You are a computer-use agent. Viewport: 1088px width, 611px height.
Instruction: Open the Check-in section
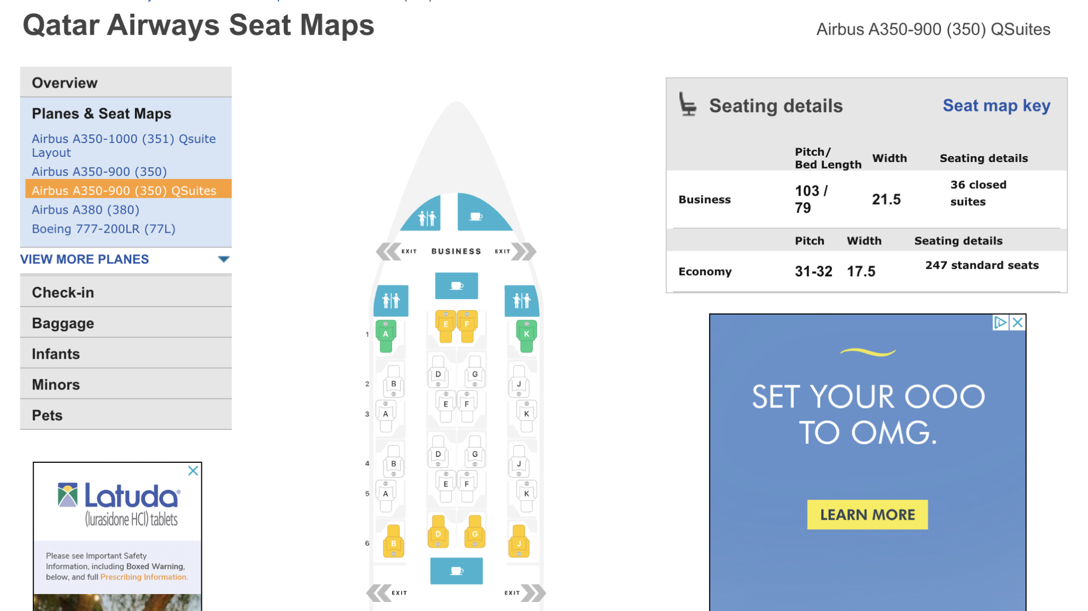click(x=63, y=292)
